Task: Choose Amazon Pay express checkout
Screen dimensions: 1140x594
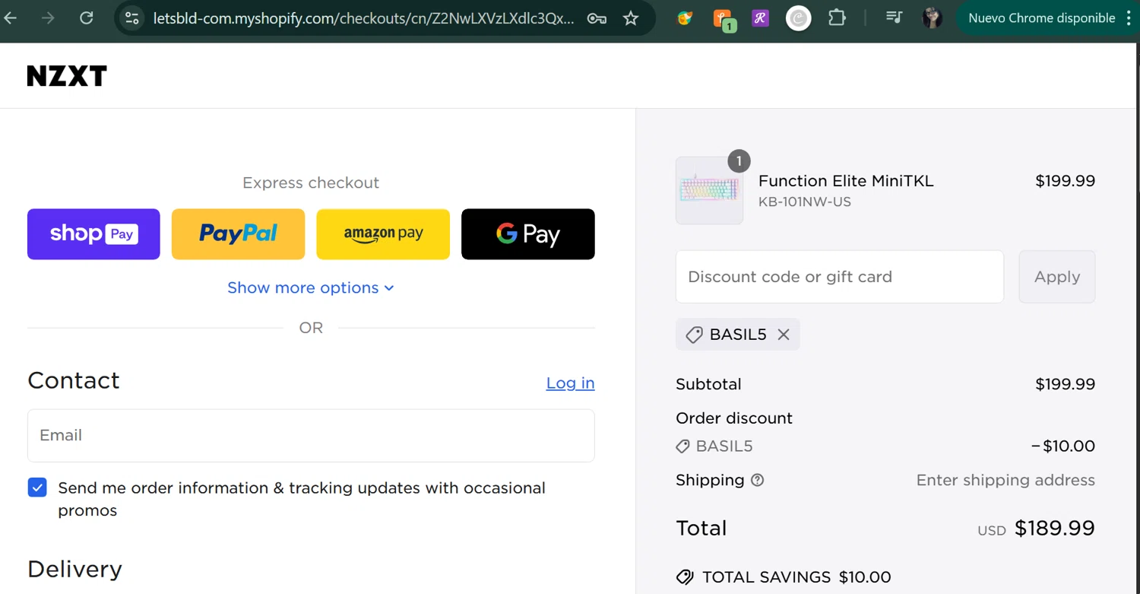Action: point(383,234)
